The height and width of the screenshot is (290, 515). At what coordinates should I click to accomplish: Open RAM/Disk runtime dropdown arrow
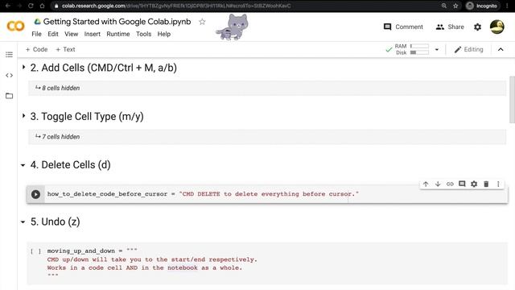coord(437,50)
